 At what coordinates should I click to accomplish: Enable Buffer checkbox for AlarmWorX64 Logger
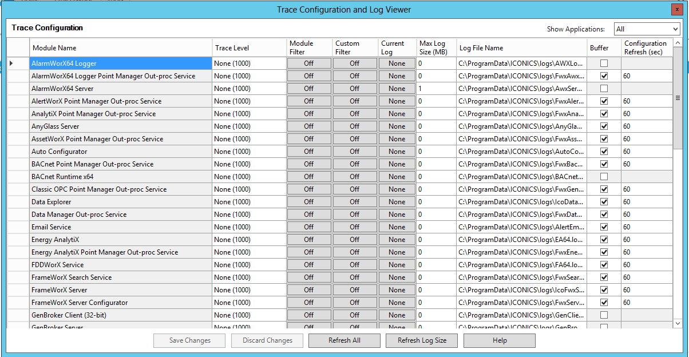click(604, 64)
